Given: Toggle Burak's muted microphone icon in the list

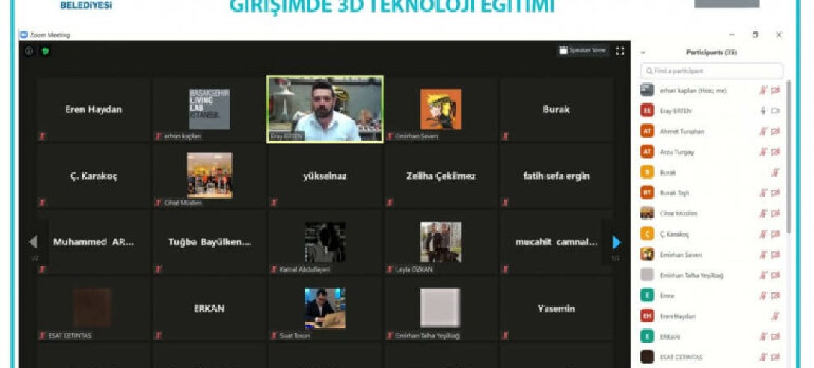Looking at the screenshot, I should (x=775, y=172).
